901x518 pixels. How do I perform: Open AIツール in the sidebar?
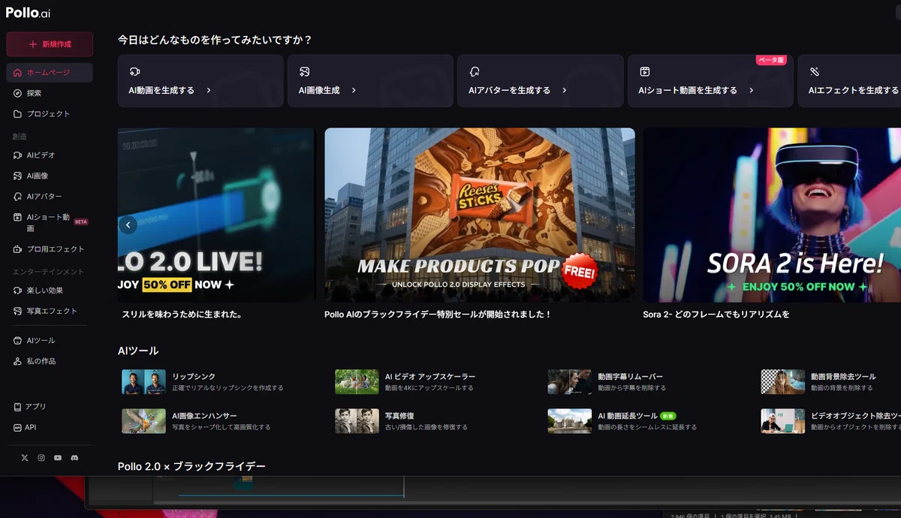point(50,341)
